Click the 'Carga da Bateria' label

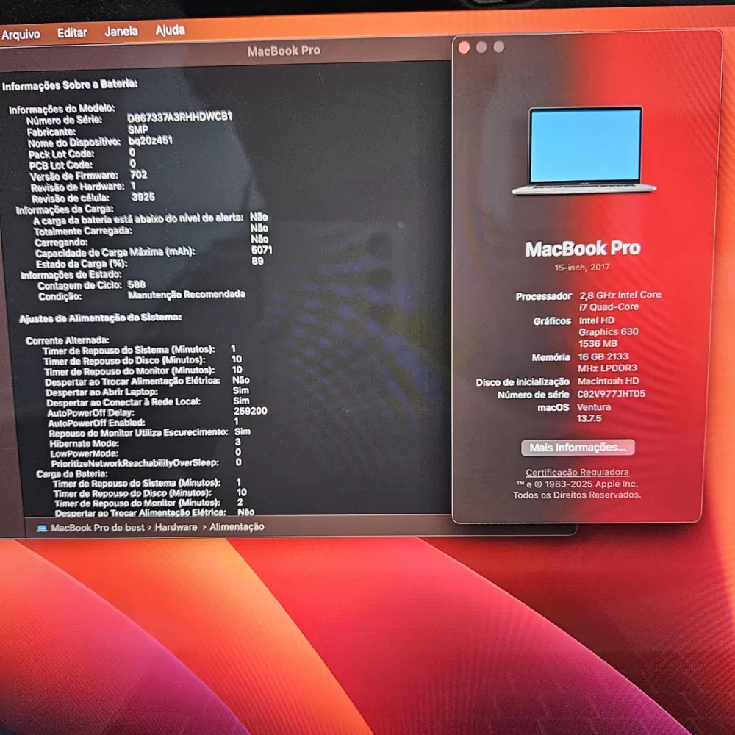pos(72,474)
